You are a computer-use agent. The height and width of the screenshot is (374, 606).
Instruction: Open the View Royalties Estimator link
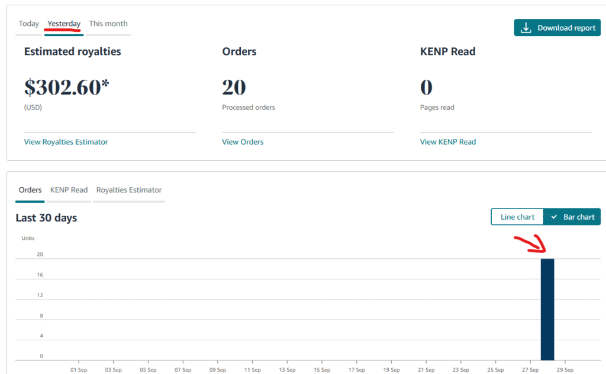66,142
